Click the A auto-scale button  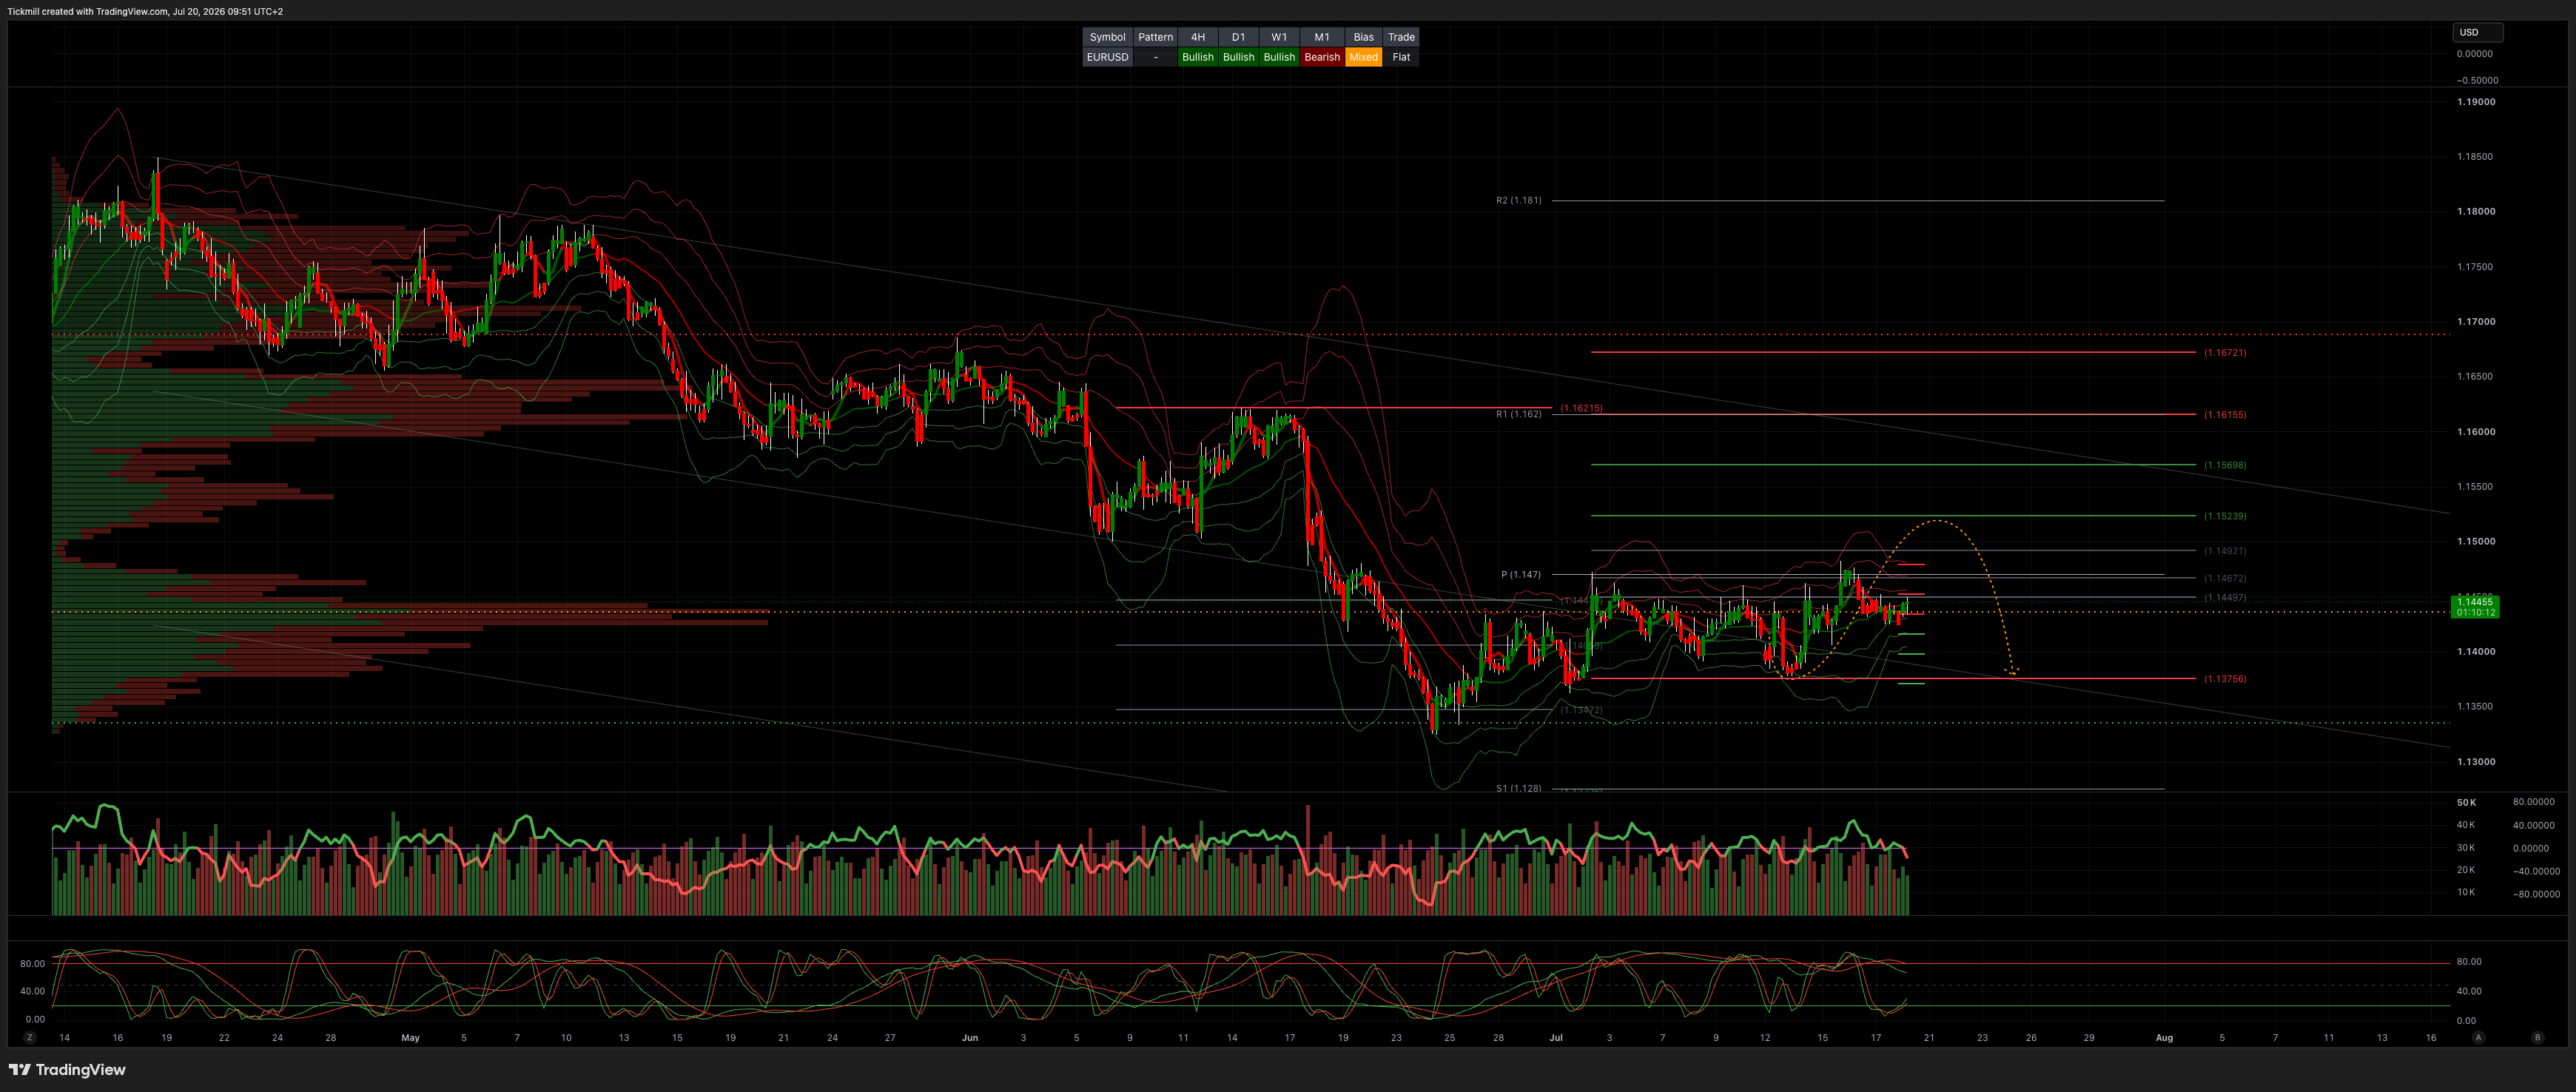[x=2478, y=1038]
